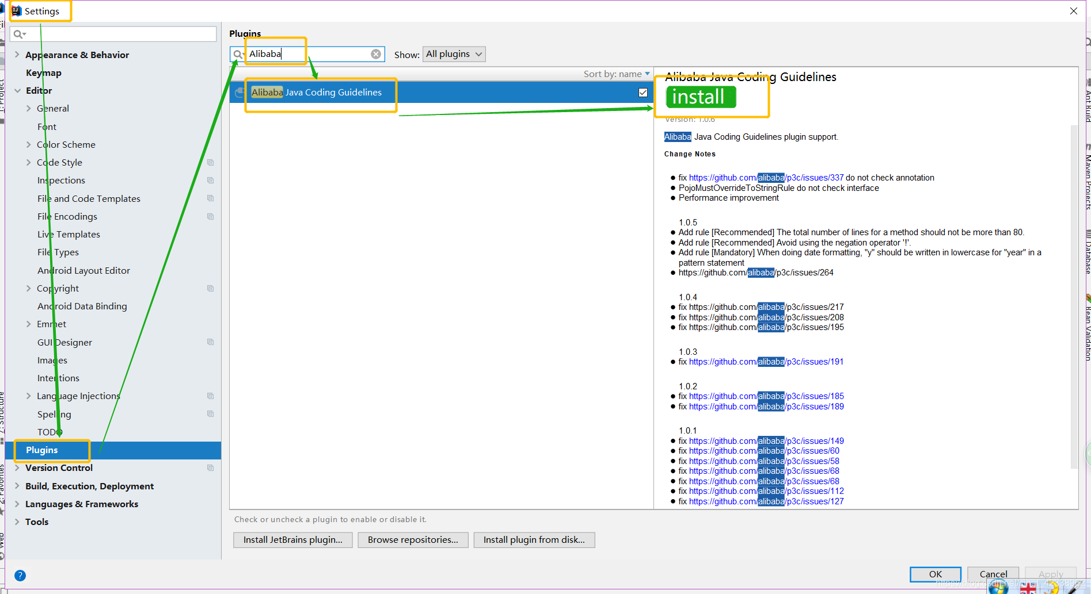The height and width of the screenshot is (594, 1091).
Task: Open the p3c issues 191 link
Action: coord(766,362)
